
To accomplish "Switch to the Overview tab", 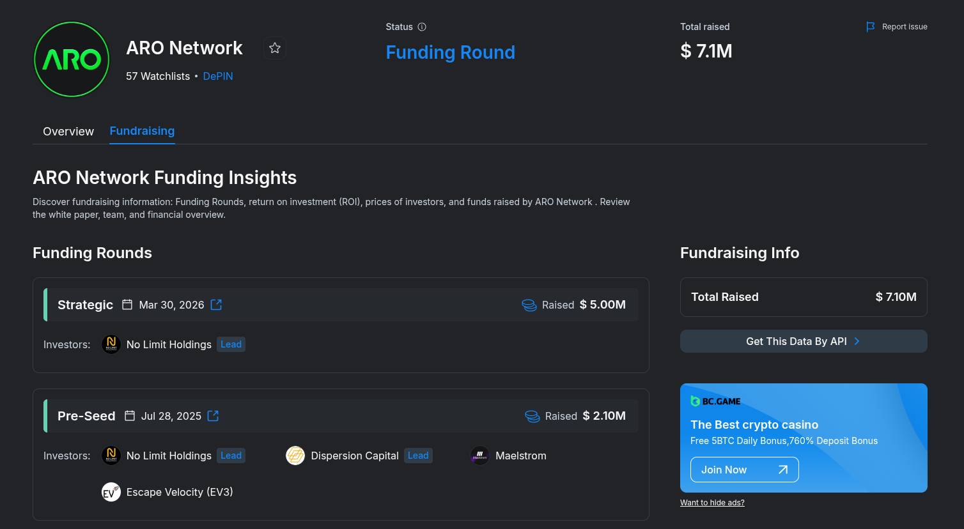I will pyautogui.click(x=68, y=132).
